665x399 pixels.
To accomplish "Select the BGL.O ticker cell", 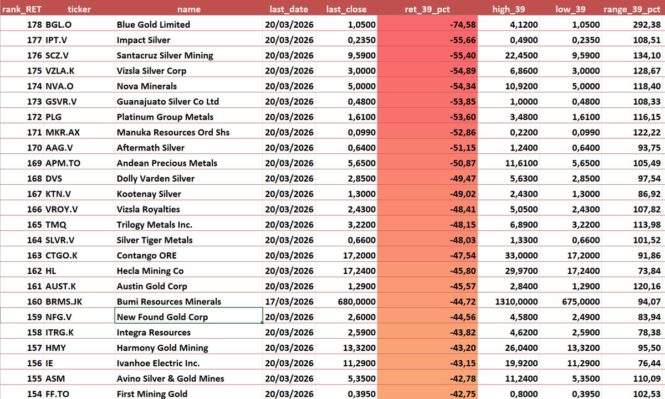I will [79, 24].
